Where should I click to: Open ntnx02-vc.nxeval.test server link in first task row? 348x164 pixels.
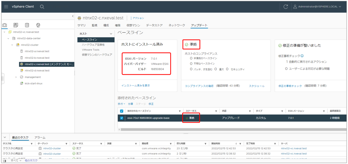pos(294,148)
